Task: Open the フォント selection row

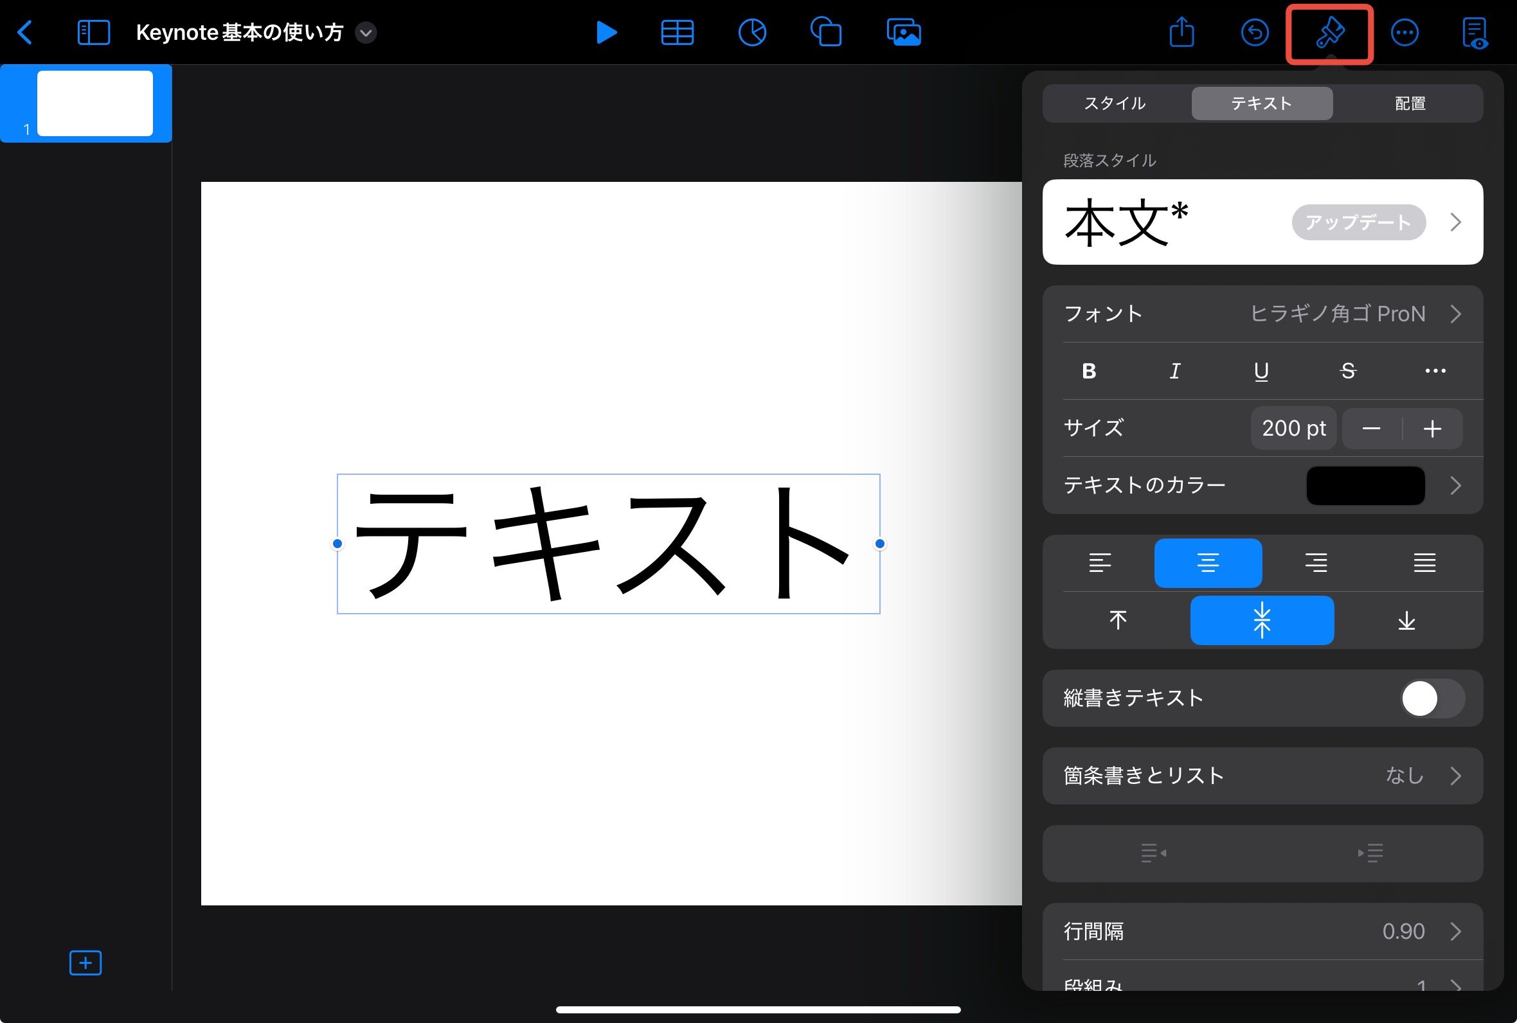Action: pyautogui.click(x=1262, y=314)
